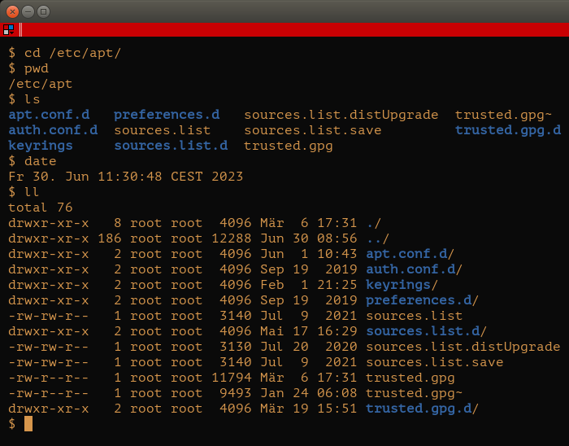Click the vertical divider in red bar
This screenshot has height=446, width=569.
20,30
